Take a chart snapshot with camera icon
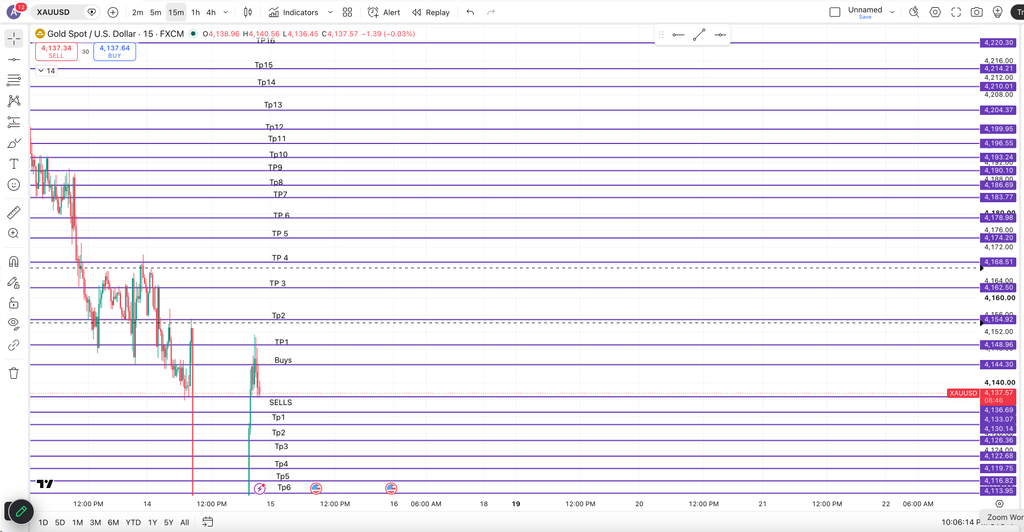Viewport: 1024px width, 532px height. click(x=977, y=12)
